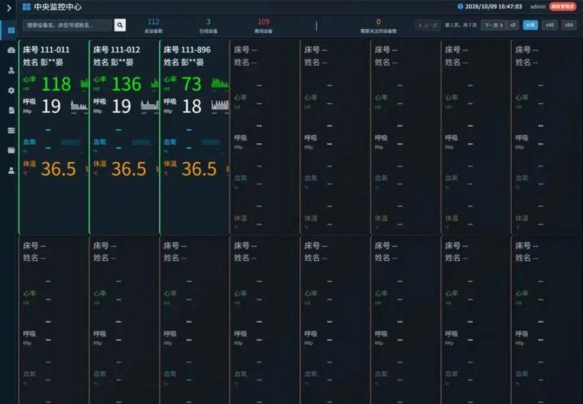Click heart rate value 136 on bed 111-012

click(x=126, y=84)
